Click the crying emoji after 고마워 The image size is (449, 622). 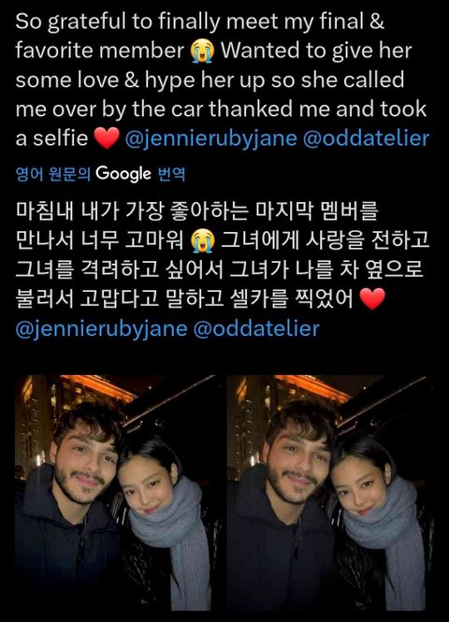coord(202,240)
